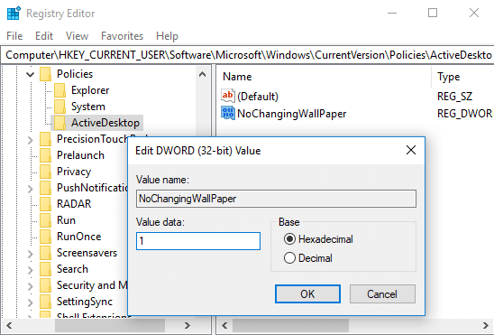Select the Security and Maintenance folder icon
Image resolution: width=494 pixels, height=335 pixels.
(x=46, y=285)
